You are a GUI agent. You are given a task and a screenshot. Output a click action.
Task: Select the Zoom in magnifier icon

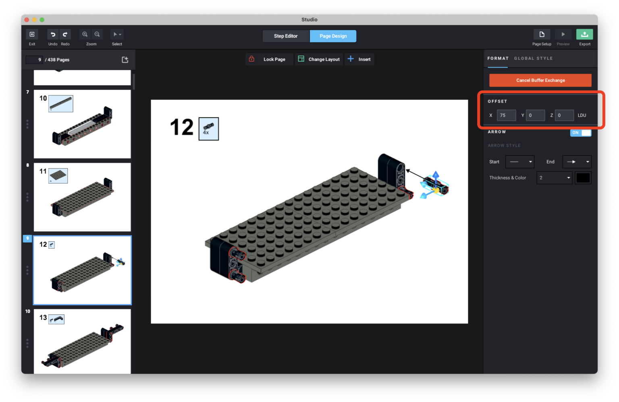coord(85,34)
